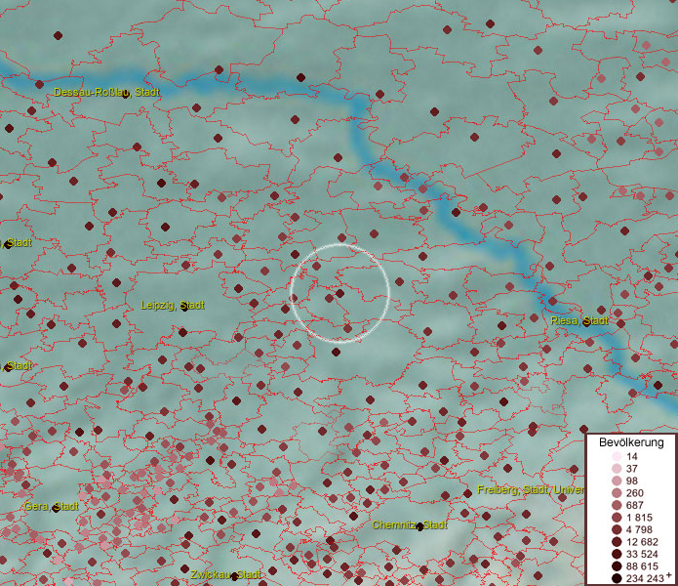Click the legend swatch for population 33 524
Image resolution: width=678 pixels, height=586 pixels.
(x=617, y=554)
